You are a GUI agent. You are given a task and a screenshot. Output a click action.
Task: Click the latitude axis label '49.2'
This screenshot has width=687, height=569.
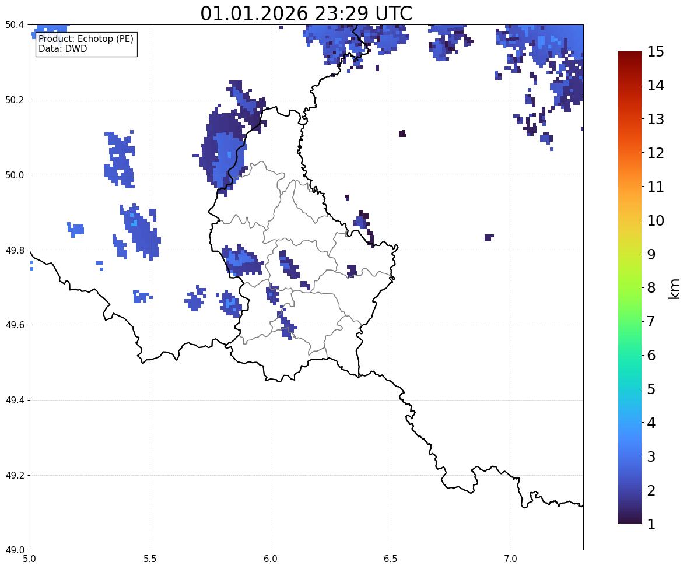[15, 475]
